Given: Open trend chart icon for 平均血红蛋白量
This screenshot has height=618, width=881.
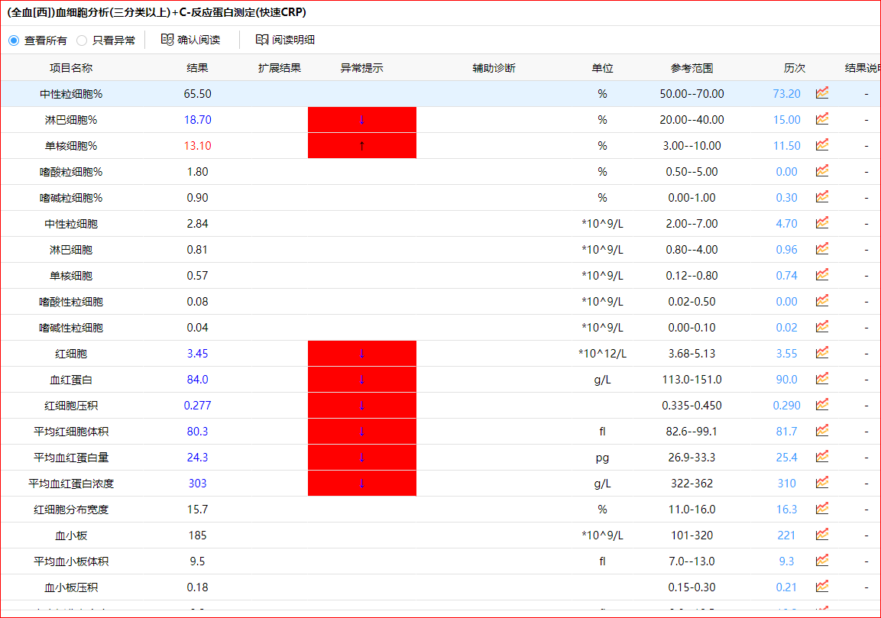Looking at the screenshot, I should (822, 457).
